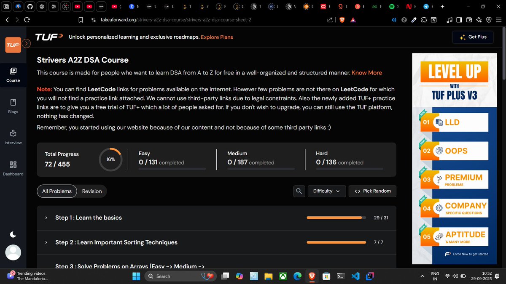
Task: Open the Dashboard section in sidebar
Action: point(13,168)
